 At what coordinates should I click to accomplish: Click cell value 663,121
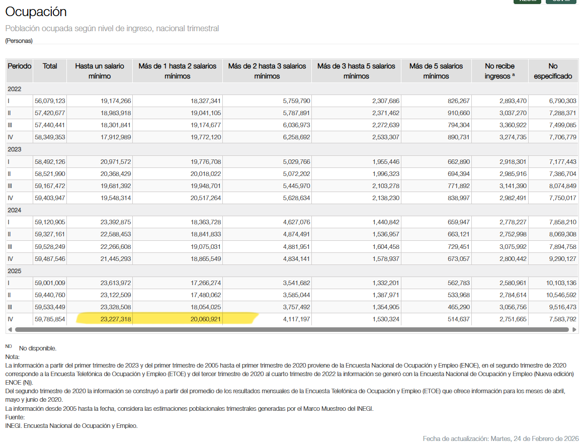tap(459, 234)
